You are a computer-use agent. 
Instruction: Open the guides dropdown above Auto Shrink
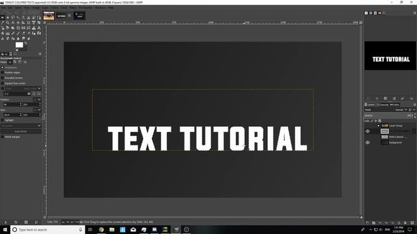pos(21,125)
